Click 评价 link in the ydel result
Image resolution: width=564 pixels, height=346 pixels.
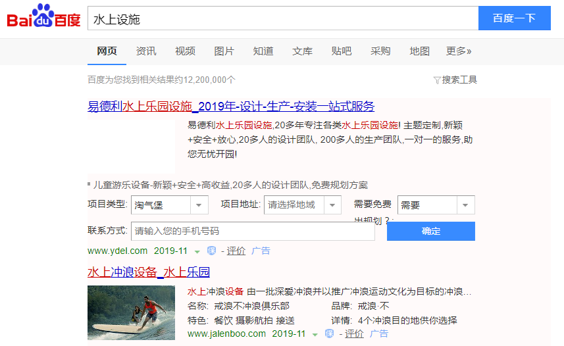pos(236,251)
